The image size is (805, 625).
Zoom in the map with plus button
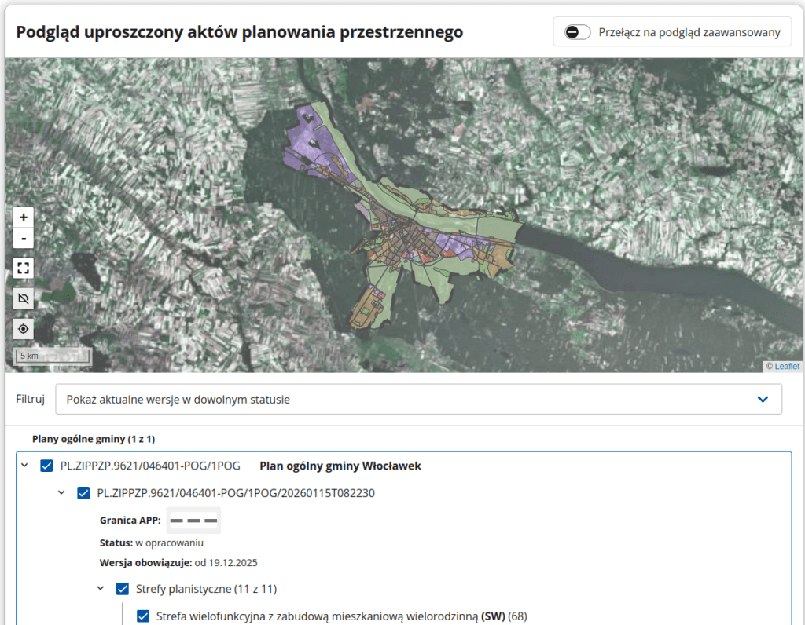pos(23,217)
